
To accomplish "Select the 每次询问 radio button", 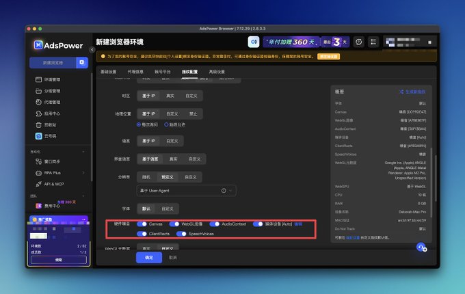I will [139, 124].
